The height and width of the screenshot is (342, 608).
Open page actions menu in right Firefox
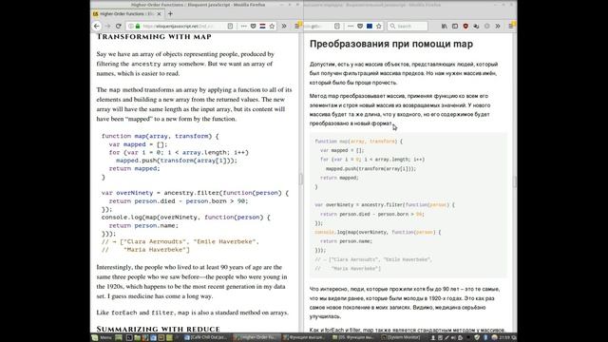coord(351,26)
